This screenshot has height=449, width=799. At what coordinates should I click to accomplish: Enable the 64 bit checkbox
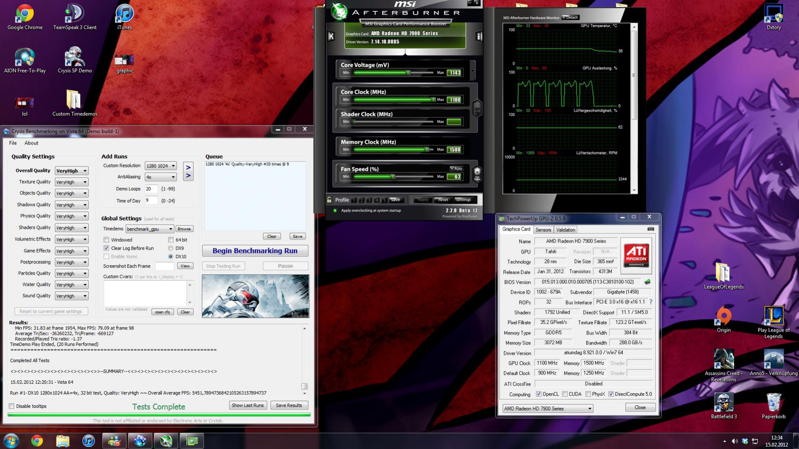tap(171, 240)
